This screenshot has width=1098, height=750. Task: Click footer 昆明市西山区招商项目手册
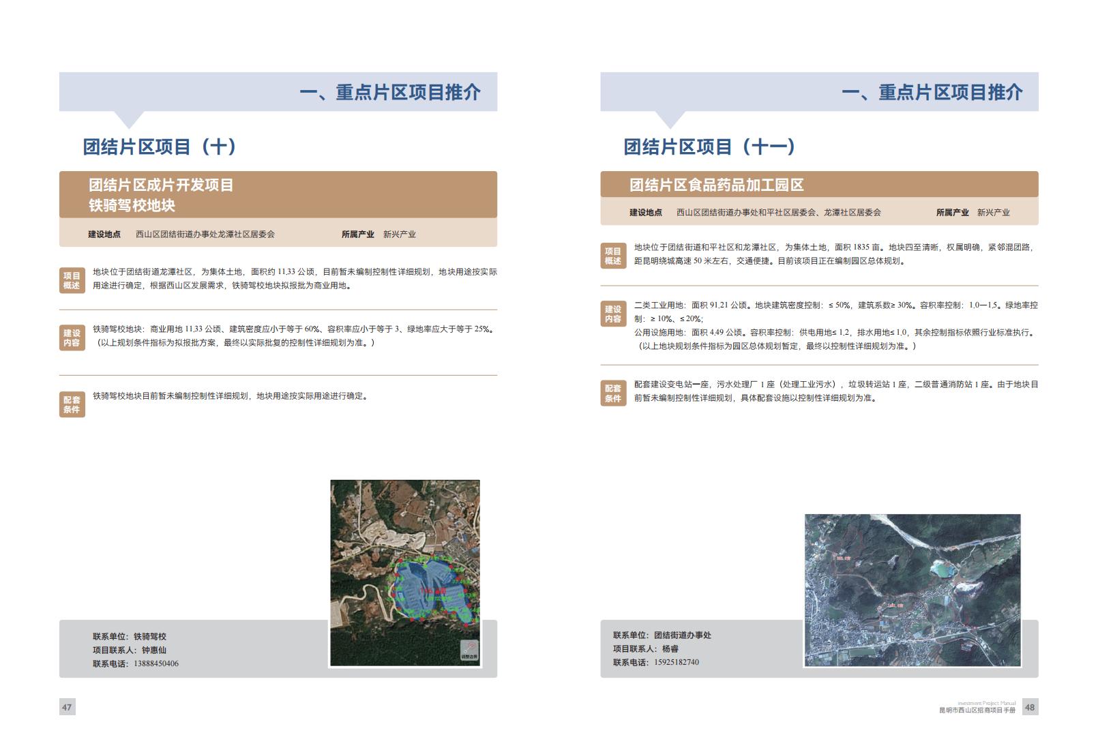(977, 710)
